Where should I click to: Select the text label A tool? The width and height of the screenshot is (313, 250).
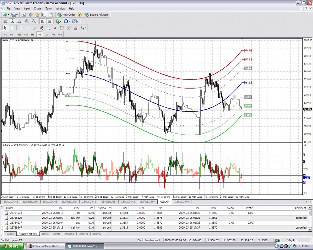(x=55, y=28)
